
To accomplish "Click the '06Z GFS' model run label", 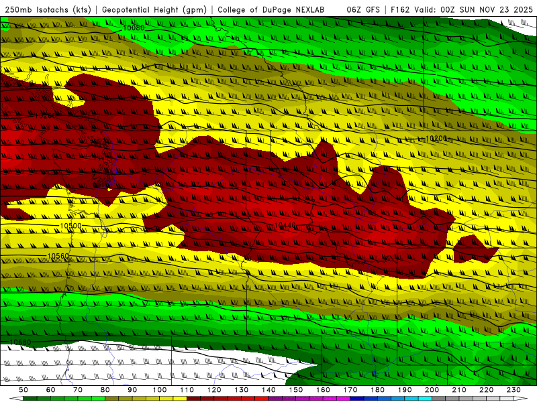I will (x=363, y=9).
